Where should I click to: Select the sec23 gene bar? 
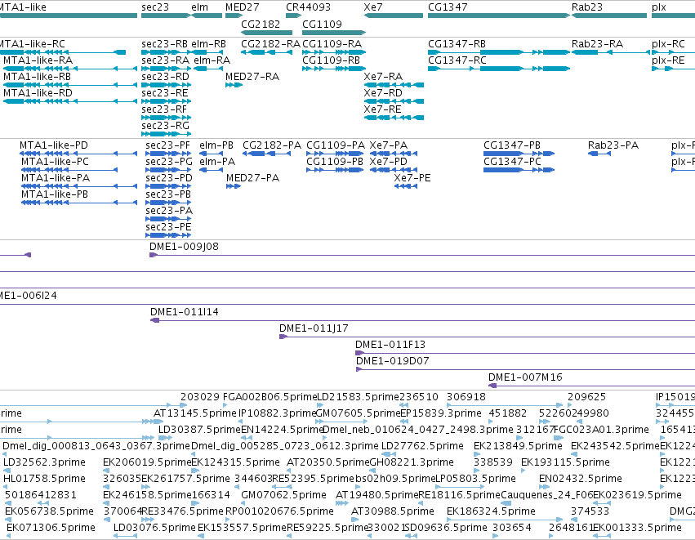pyautogui.click(x=166, y=16)
